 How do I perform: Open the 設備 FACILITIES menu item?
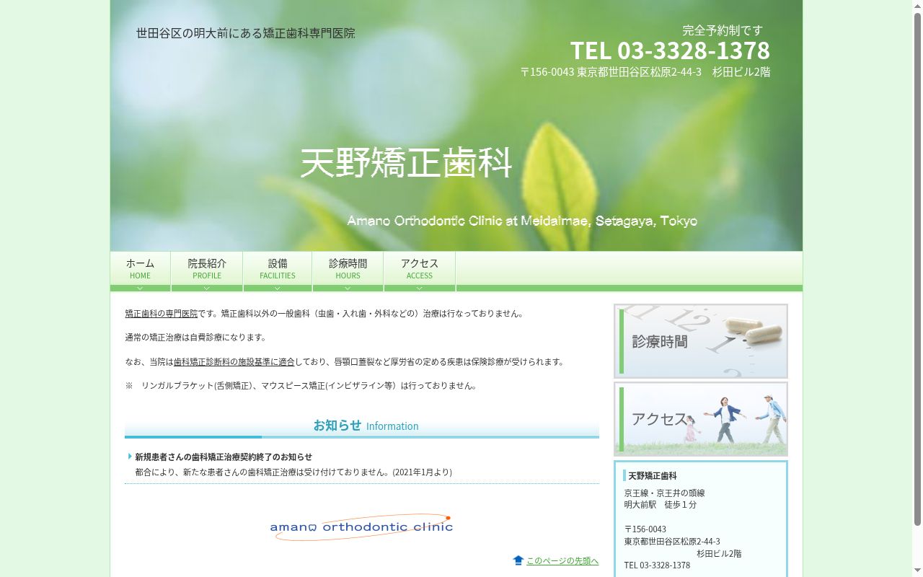click(x=278, y=271)
